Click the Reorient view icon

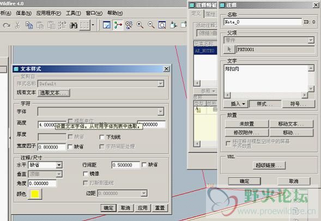tap(173, 25)
